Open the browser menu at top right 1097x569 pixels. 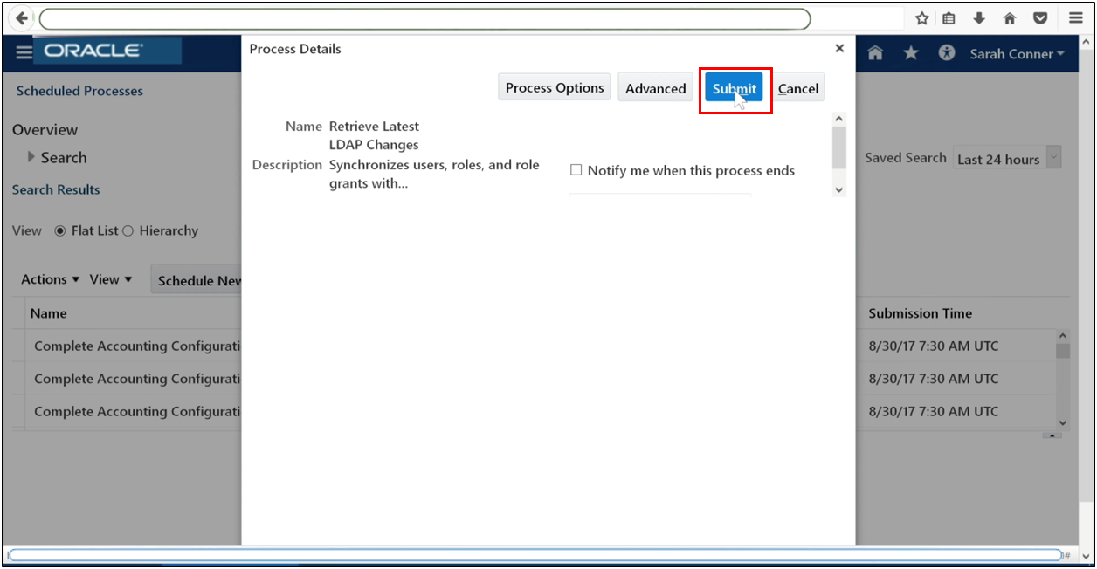(1075, 17)
